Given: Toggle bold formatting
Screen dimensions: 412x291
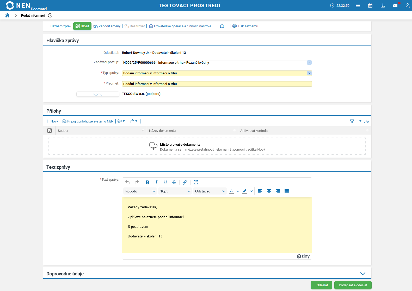Looking at the screenshot, I should [x=147, y=182].
